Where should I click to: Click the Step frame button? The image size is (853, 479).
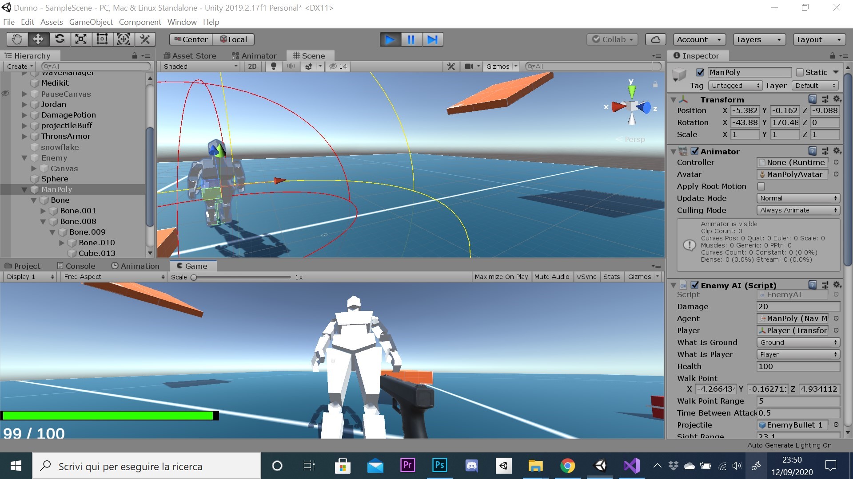432,39
